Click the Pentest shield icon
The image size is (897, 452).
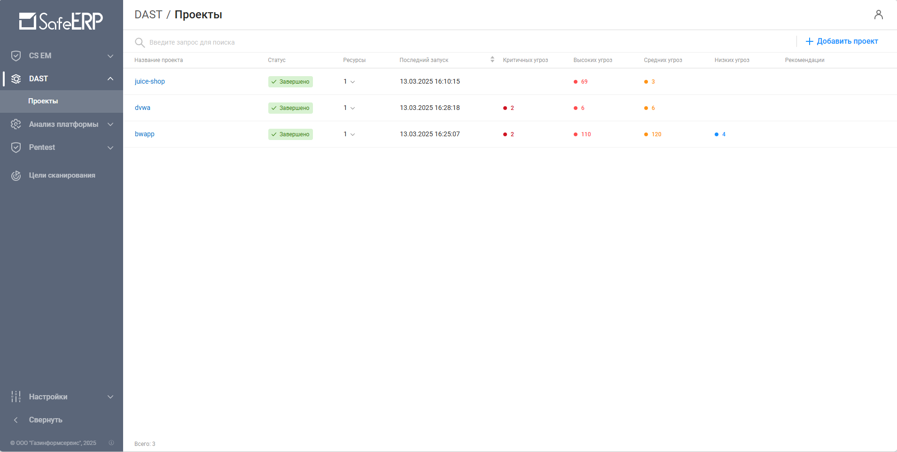(x=16, y=148)
